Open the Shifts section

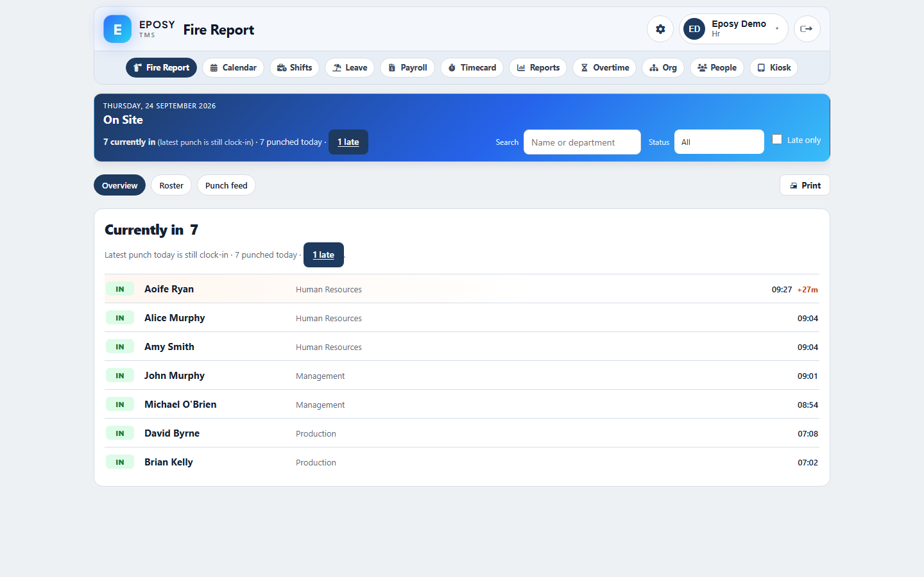click(x=295, y=67)
